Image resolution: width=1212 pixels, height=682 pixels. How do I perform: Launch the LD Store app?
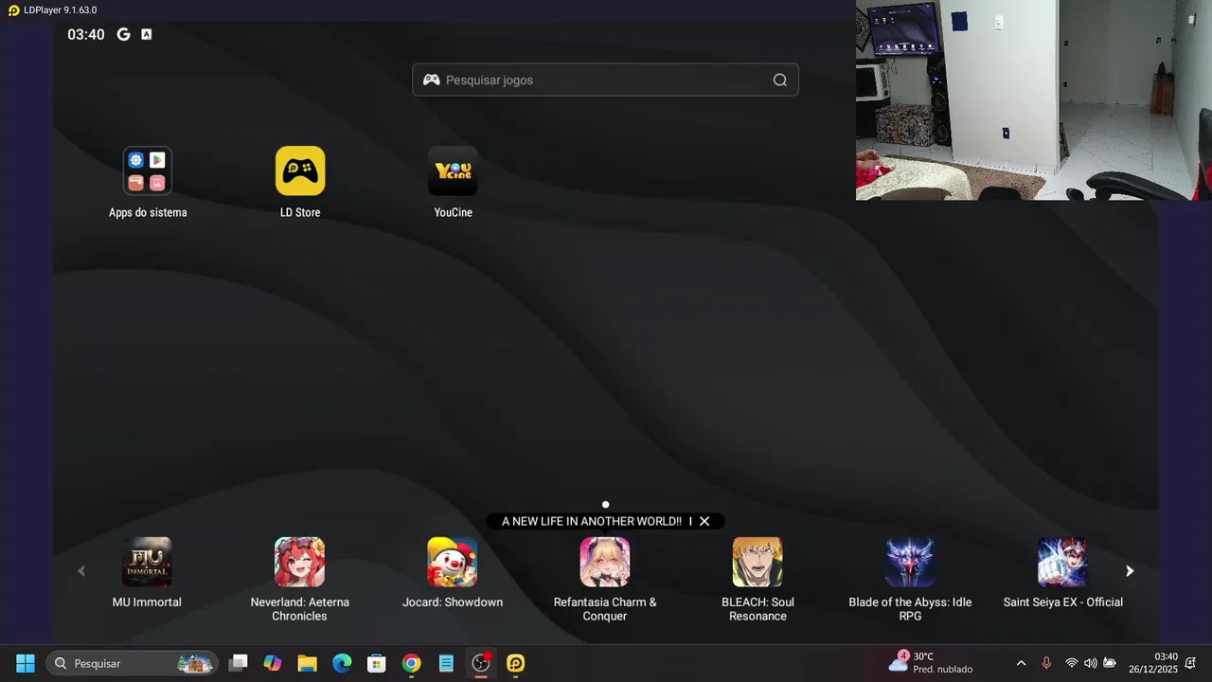tap(300, 170)
